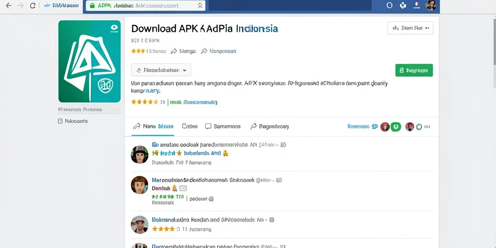This screenshot has width=496, height=248.
Task: Click the small boxed badge after the bell
Action: pyautogui.click(x=183, y=188)
